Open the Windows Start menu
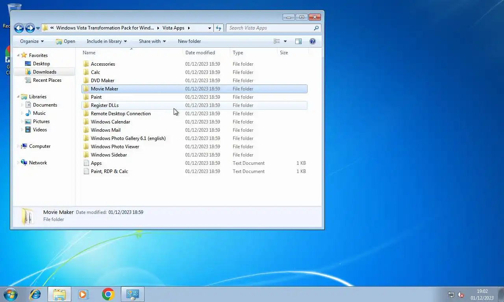The width and height of the screenshot is (504, 302). 10,294
